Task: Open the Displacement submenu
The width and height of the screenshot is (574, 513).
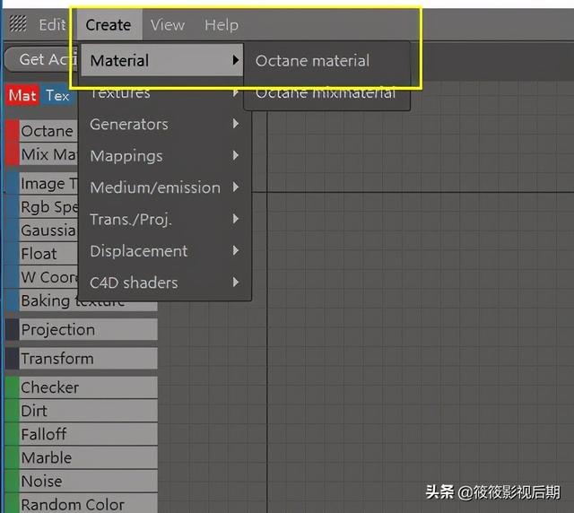Action: tap(165, 251)
